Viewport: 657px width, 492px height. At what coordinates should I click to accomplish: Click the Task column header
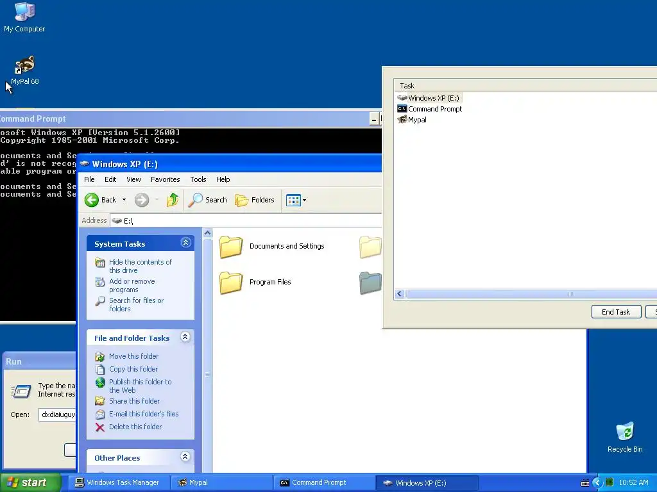click(525, 86)
